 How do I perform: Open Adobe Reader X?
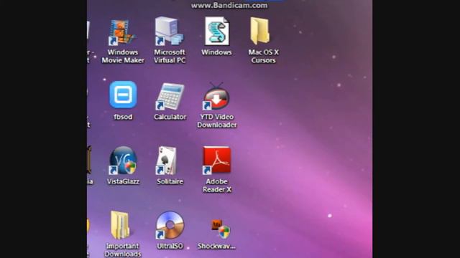(216, 161)
